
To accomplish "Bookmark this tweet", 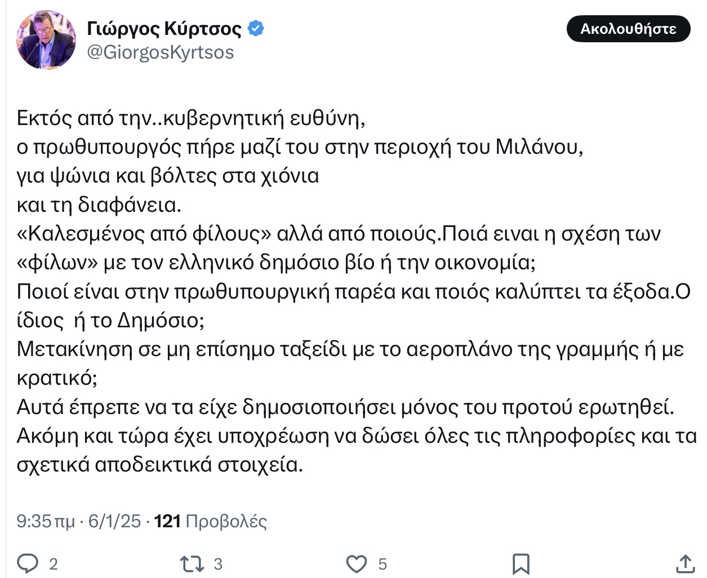I will [521, 563].
